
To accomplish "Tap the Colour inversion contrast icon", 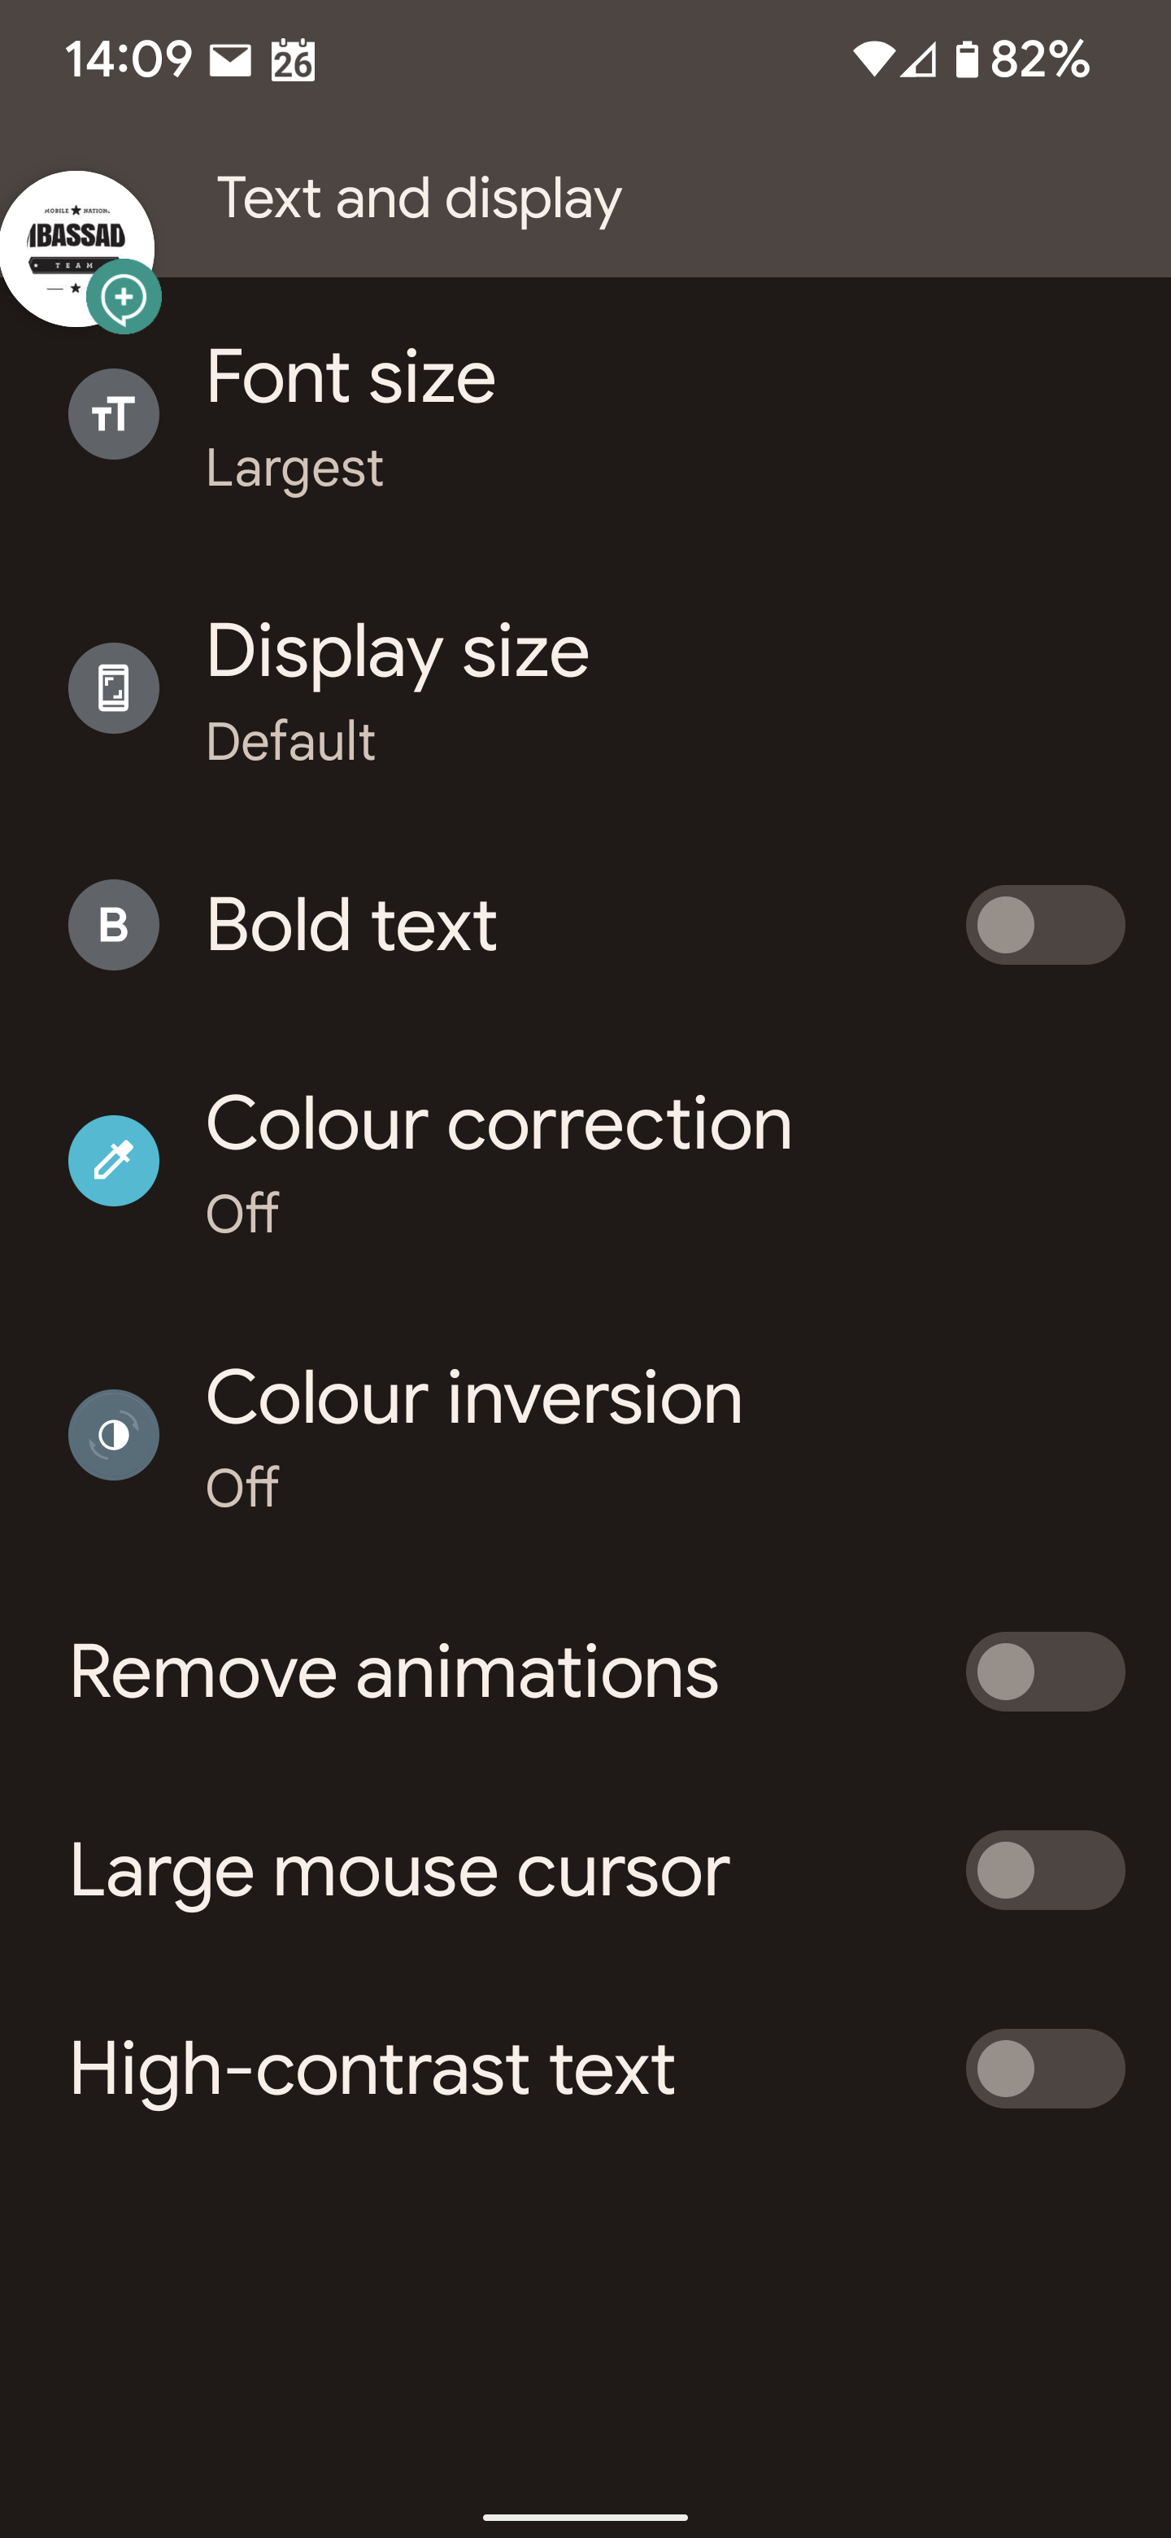I will pyautogui.click(x=113, y=1434).
